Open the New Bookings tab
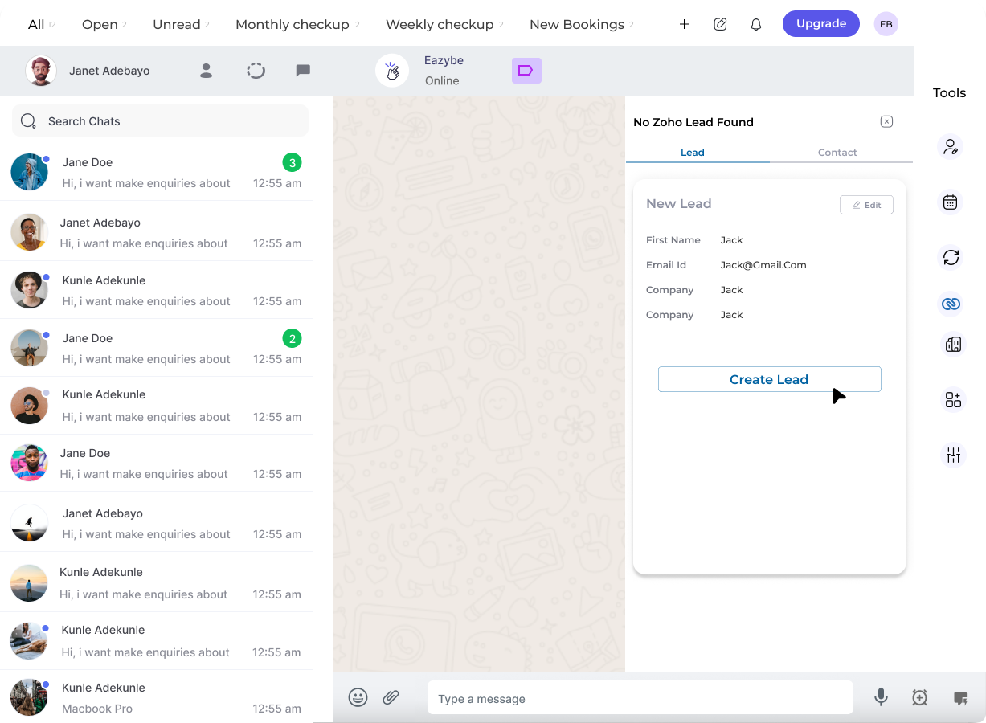 tap(575, 24)
